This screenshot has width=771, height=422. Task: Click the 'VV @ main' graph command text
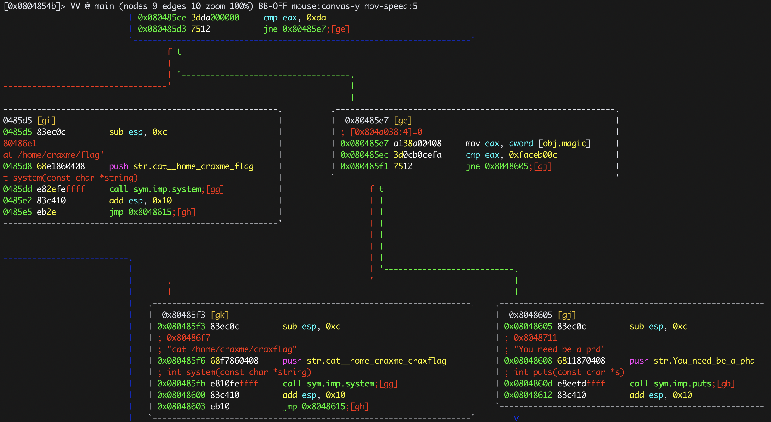(92, 6)
